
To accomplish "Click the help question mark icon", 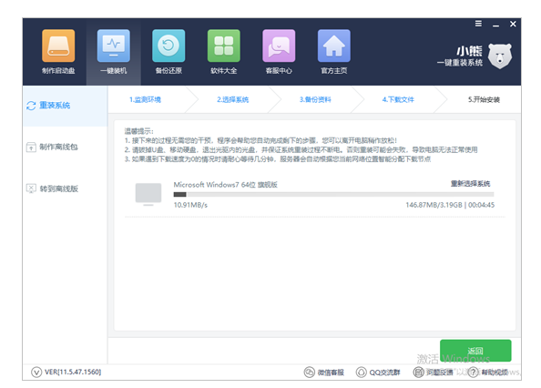I will click(x=474, y=373).
